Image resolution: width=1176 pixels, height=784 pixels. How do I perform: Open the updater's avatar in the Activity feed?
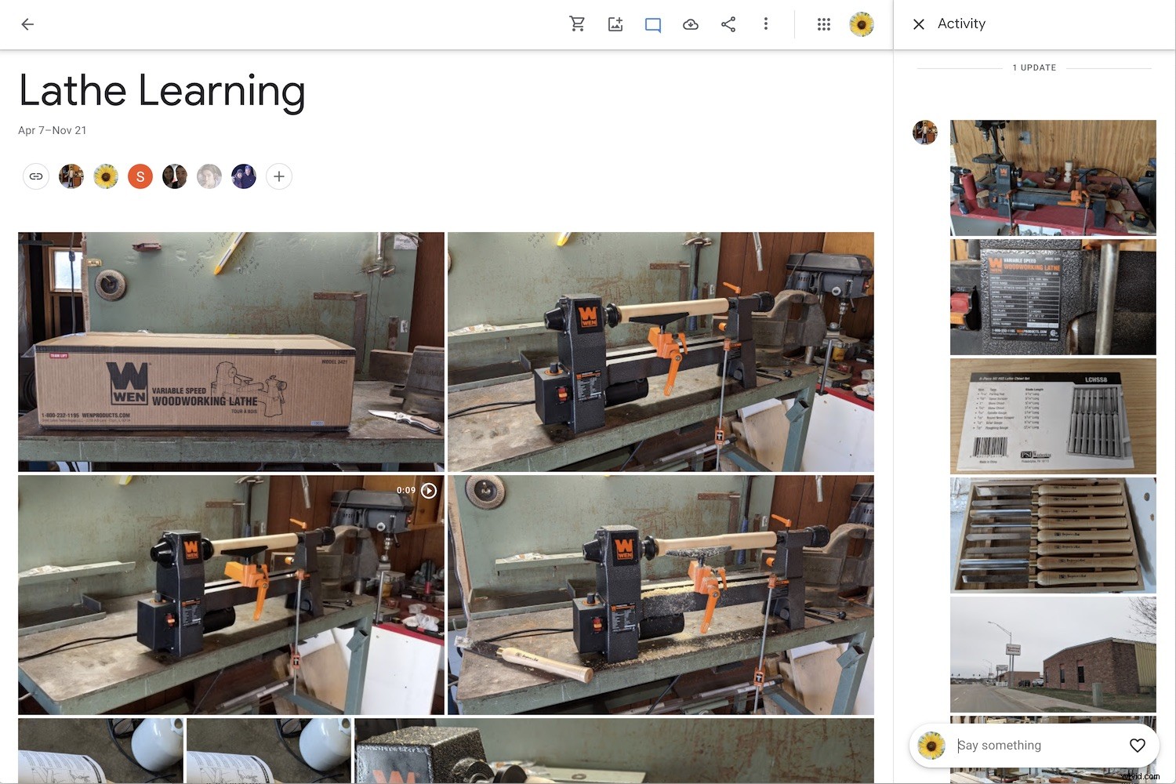pyautogui.click(x=925, y=132)
